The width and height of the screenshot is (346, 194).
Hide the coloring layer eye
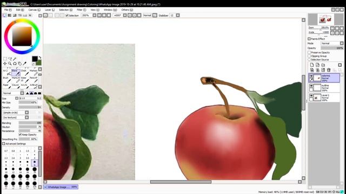(311, 76)
